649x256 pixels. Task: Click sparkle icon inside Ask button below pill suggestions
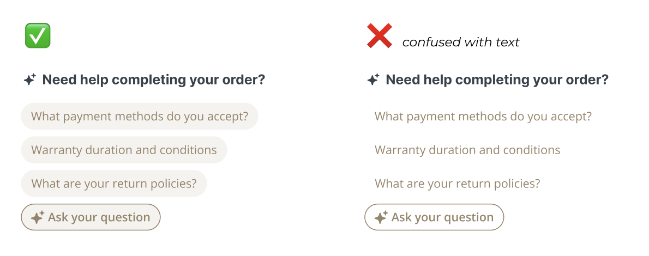click(x=37, y=217)
